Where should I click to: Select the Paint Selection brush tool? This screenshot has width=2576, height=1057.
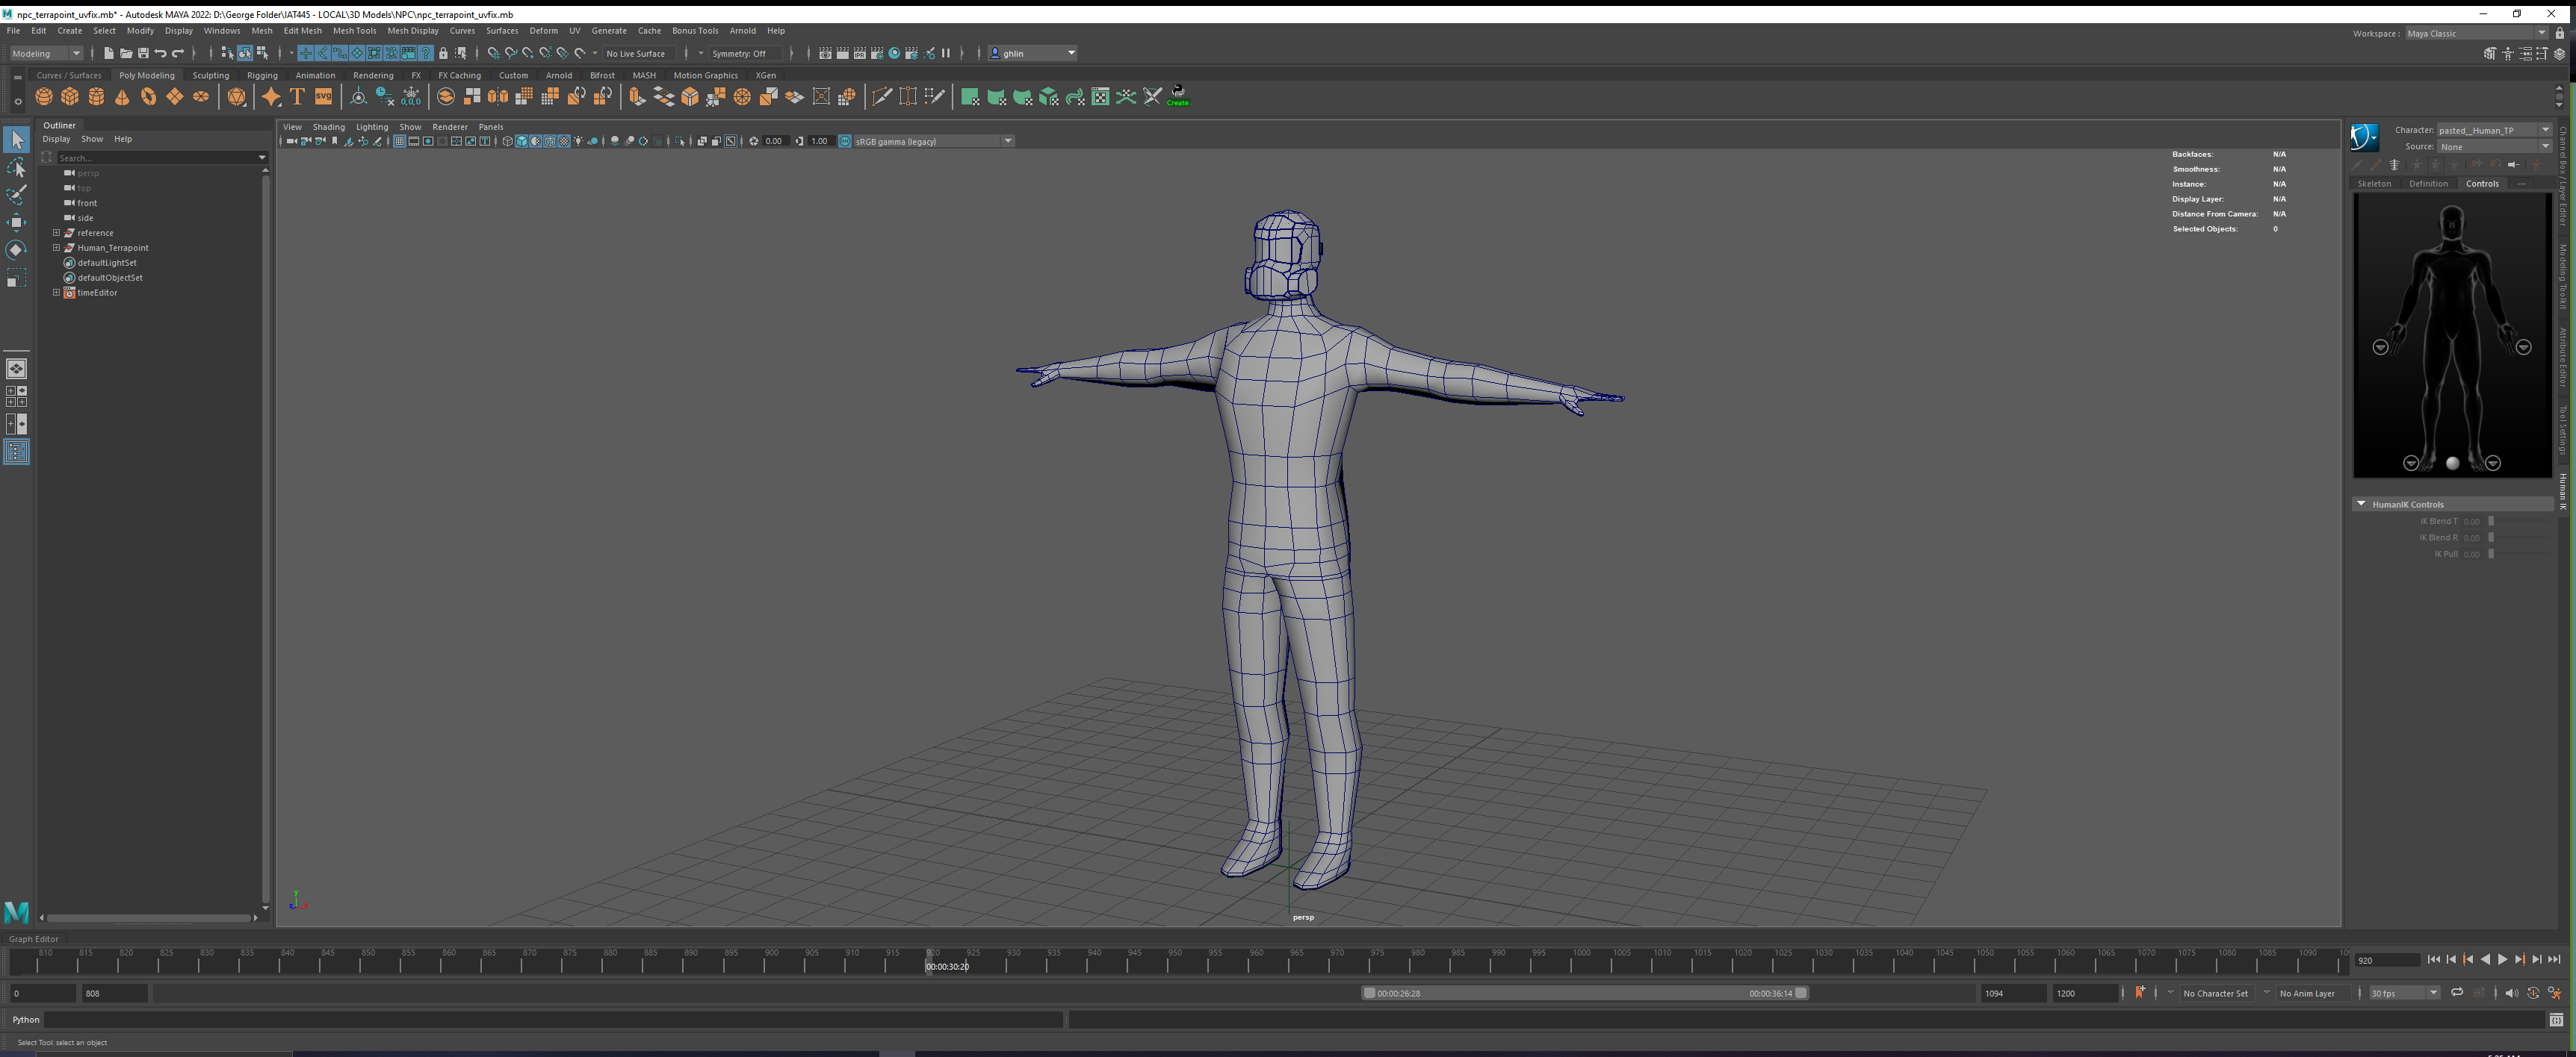click(16, 195)
